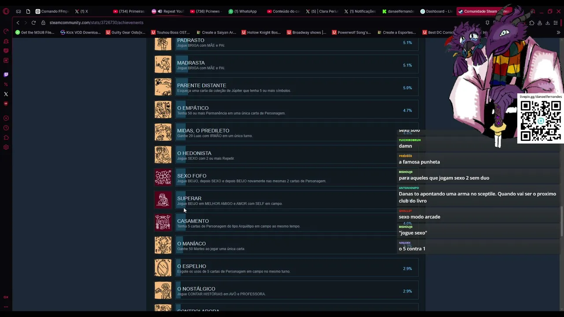
Task: Click the CASAMENTO achievement title
Action: pos(193,221)
